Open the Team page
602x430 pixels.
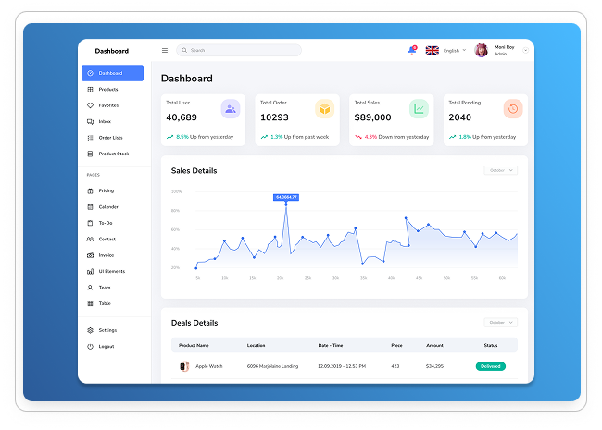pos(105,288)
